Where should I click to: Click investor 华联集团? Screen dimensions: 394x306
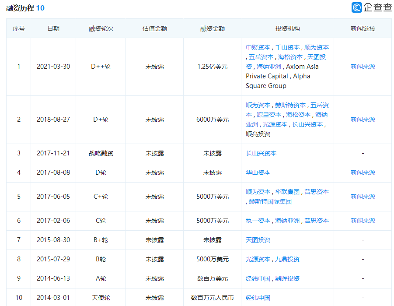pyautogui.click(x=287, y=192)
